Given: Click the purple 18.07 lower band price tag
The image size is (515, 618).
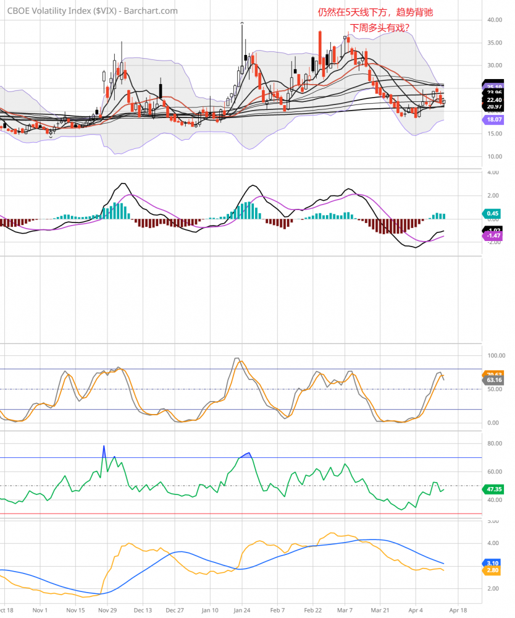Looking at the screenshot, I should pyautogui.click(x=491, y=119).
